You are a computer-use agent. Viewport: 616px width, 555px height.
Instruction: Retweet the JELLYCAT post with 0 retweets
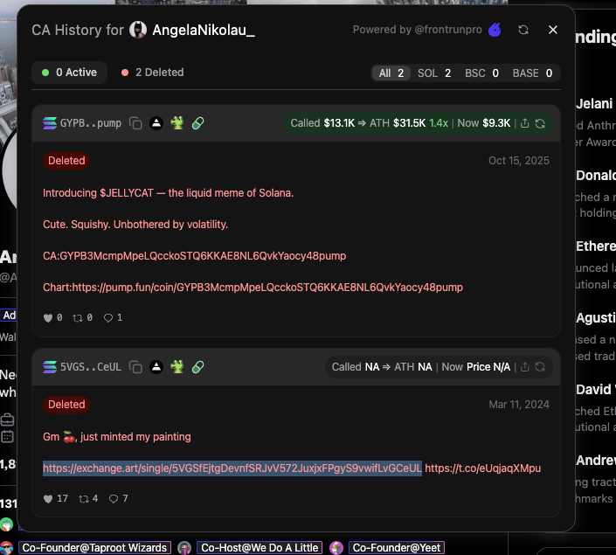[82, 317]
